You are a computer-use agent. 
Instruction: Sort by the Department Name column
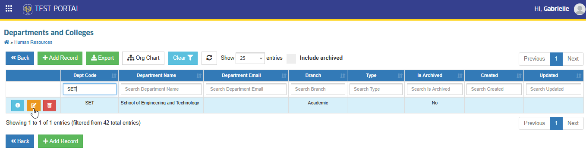[x=161, y=75]
